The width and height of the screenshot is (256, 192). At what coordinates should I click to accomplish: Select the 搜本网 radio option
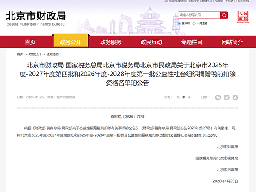pyautogui.click(x=180, y=23)
